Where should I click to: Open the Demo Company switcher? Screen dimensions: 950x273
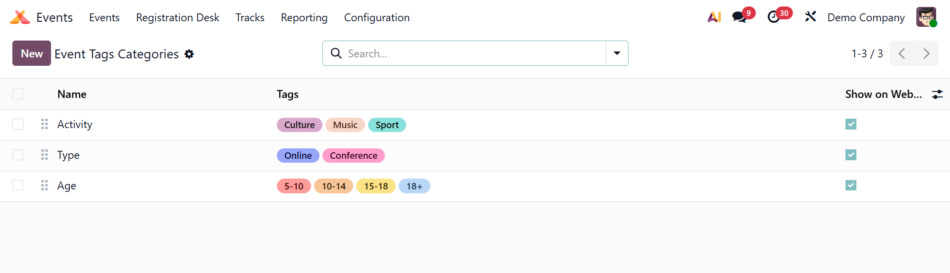(866, 18)
